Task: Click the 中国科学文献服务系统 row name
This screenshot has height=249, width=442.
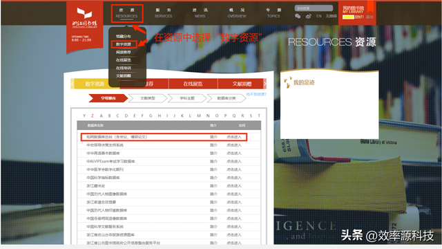Action: point(105,227)
